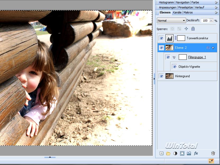Delete layer using the trash icon

[213, 153]
